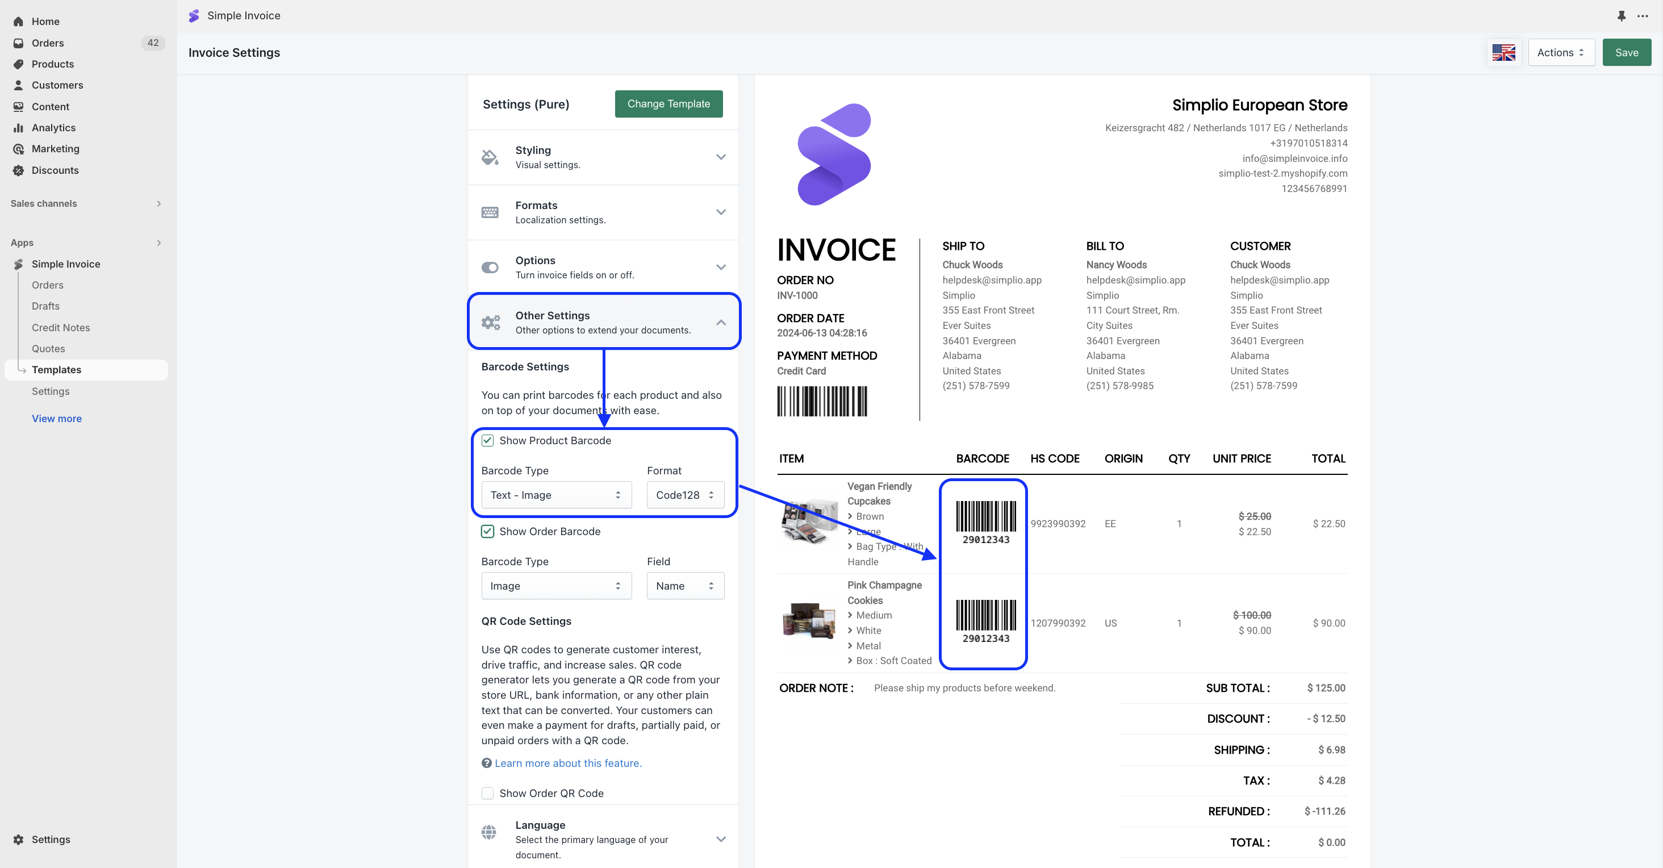Uncheck Show Product Barcode checkbox

[487, 440]
